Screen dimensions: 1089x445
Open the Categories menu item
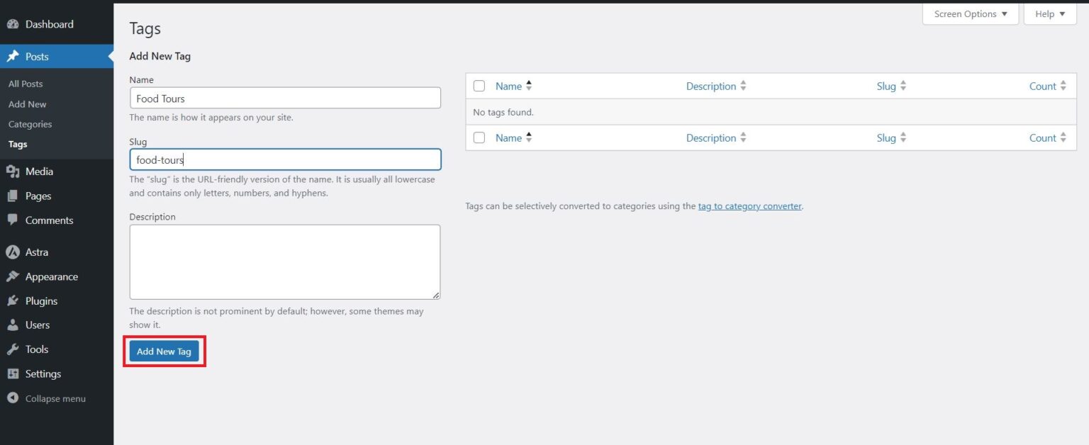click(30, 123)
